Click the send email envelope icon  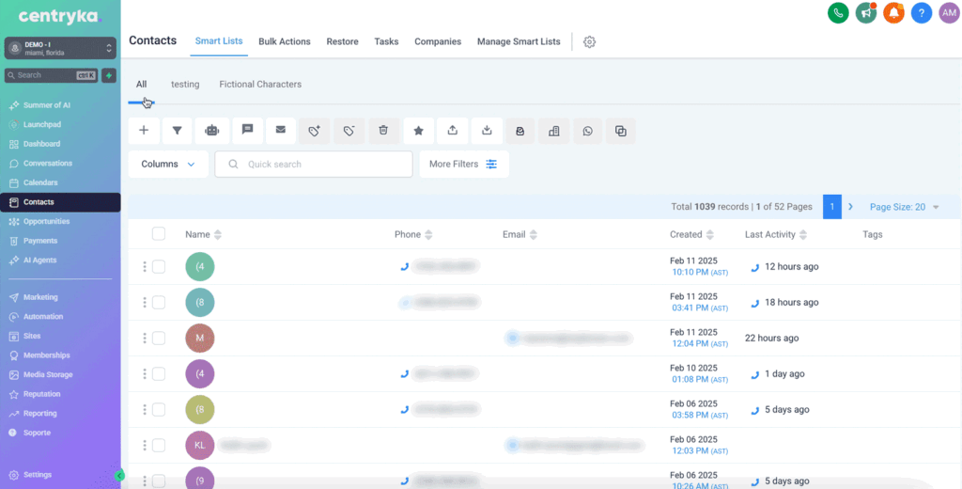280,131
